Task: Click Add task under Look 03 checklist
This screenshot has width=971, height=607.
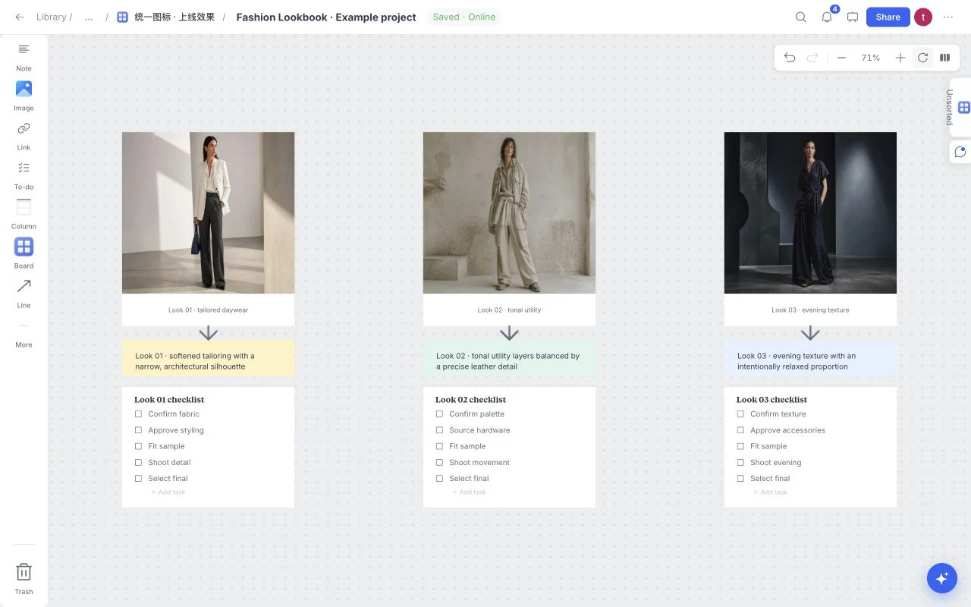Action: (771, 492)
